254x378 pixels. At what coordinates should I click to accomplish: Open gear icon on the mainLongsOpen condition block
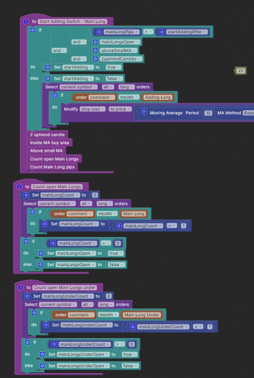95,42
